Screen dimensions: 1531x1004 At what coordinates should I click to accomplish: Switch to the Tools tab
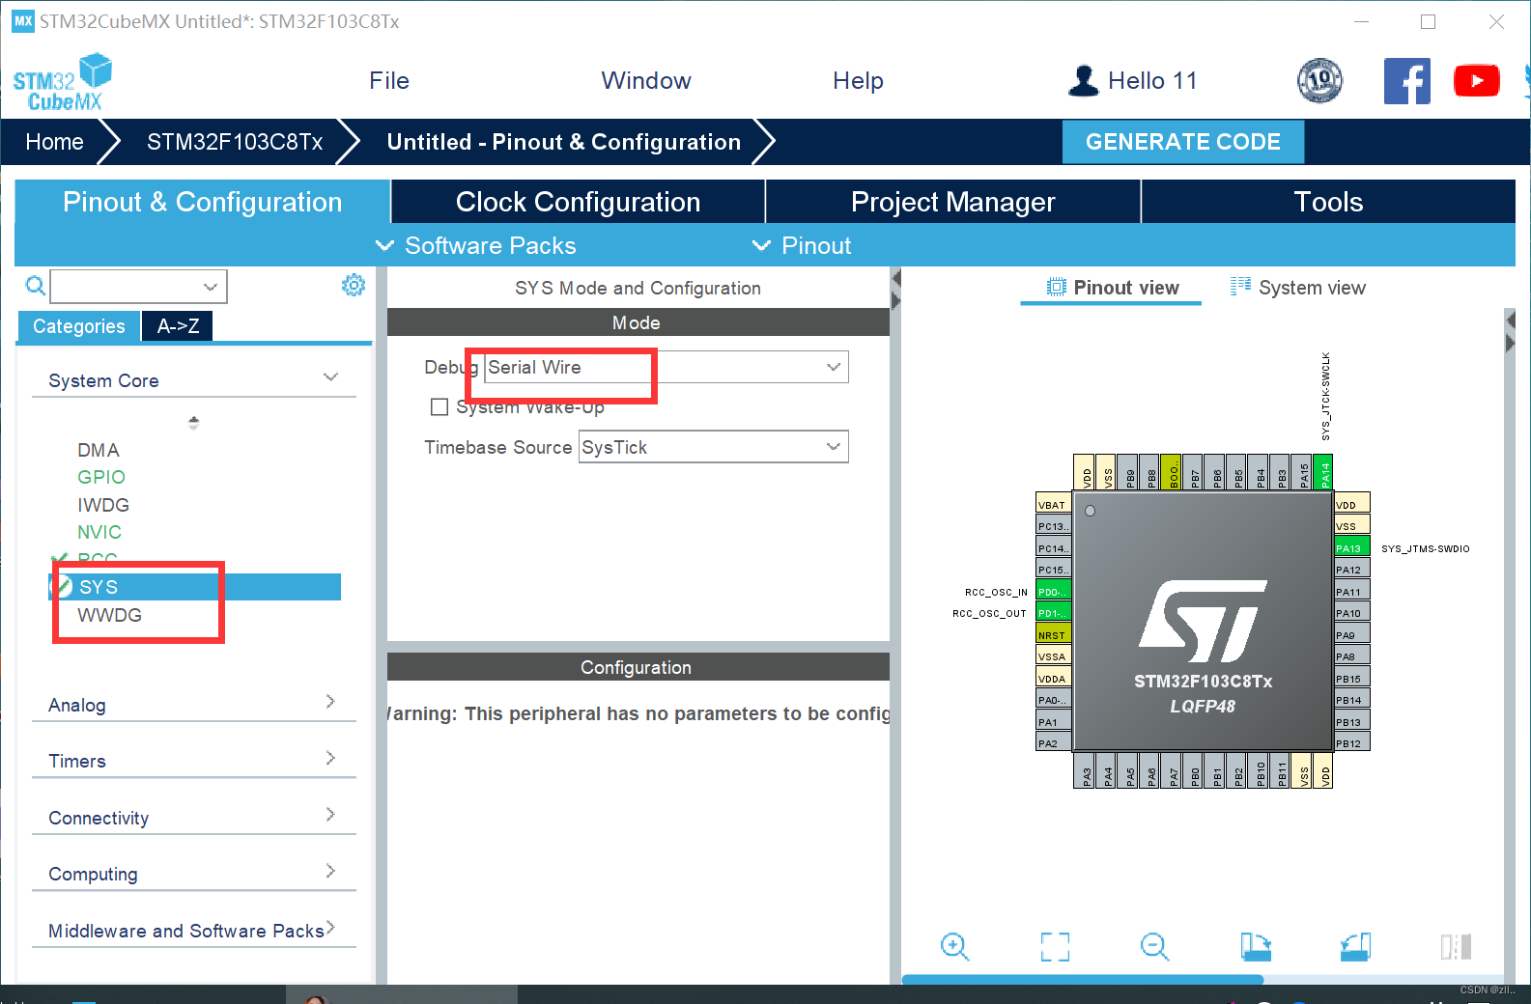click(x=1328, y=202)
